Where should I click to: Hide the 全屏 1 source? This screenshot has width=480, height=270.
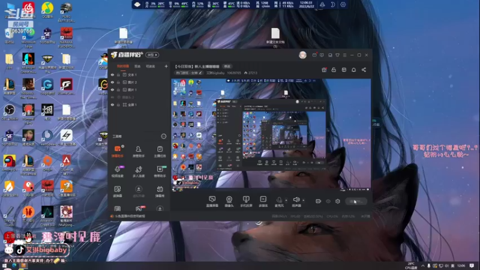click(112, 104)
